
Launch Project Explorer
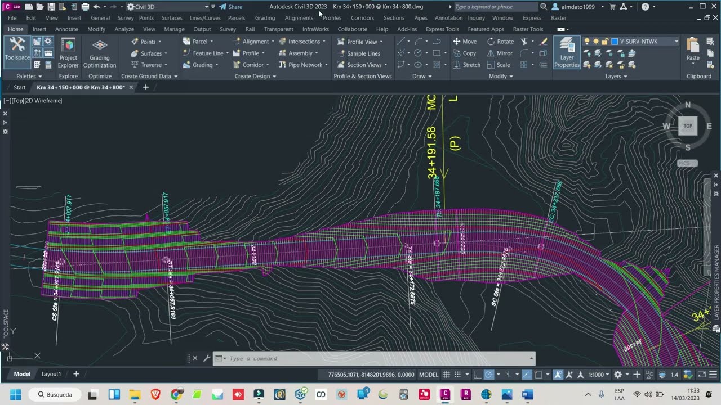click(x=68, y=52)
